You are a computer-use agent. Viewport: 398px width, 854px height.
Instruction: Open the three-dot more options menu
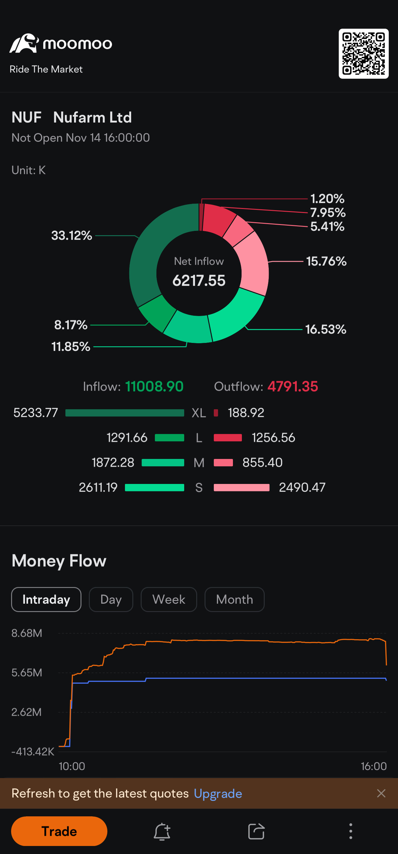350,831
